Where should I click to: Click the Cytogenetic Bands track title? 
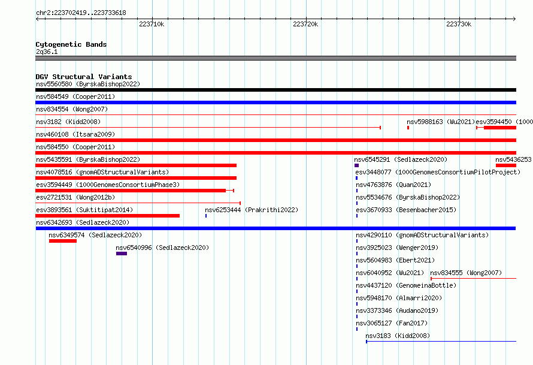coord(71,44)
